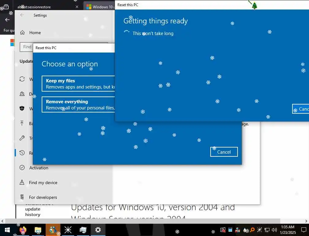The width and height of the screenshot is (309, 236).
Task: Choose Remove everything option
Action: click(78, 105)
